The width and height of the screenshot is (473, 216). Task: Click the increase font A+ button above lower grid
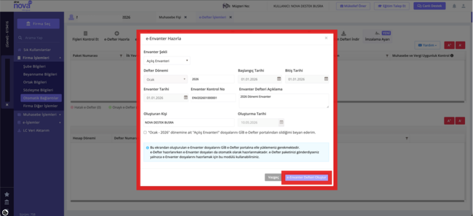coord(449,121)
